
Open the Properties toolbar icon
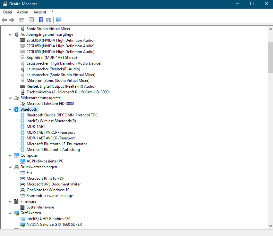(x=31, y=20)
